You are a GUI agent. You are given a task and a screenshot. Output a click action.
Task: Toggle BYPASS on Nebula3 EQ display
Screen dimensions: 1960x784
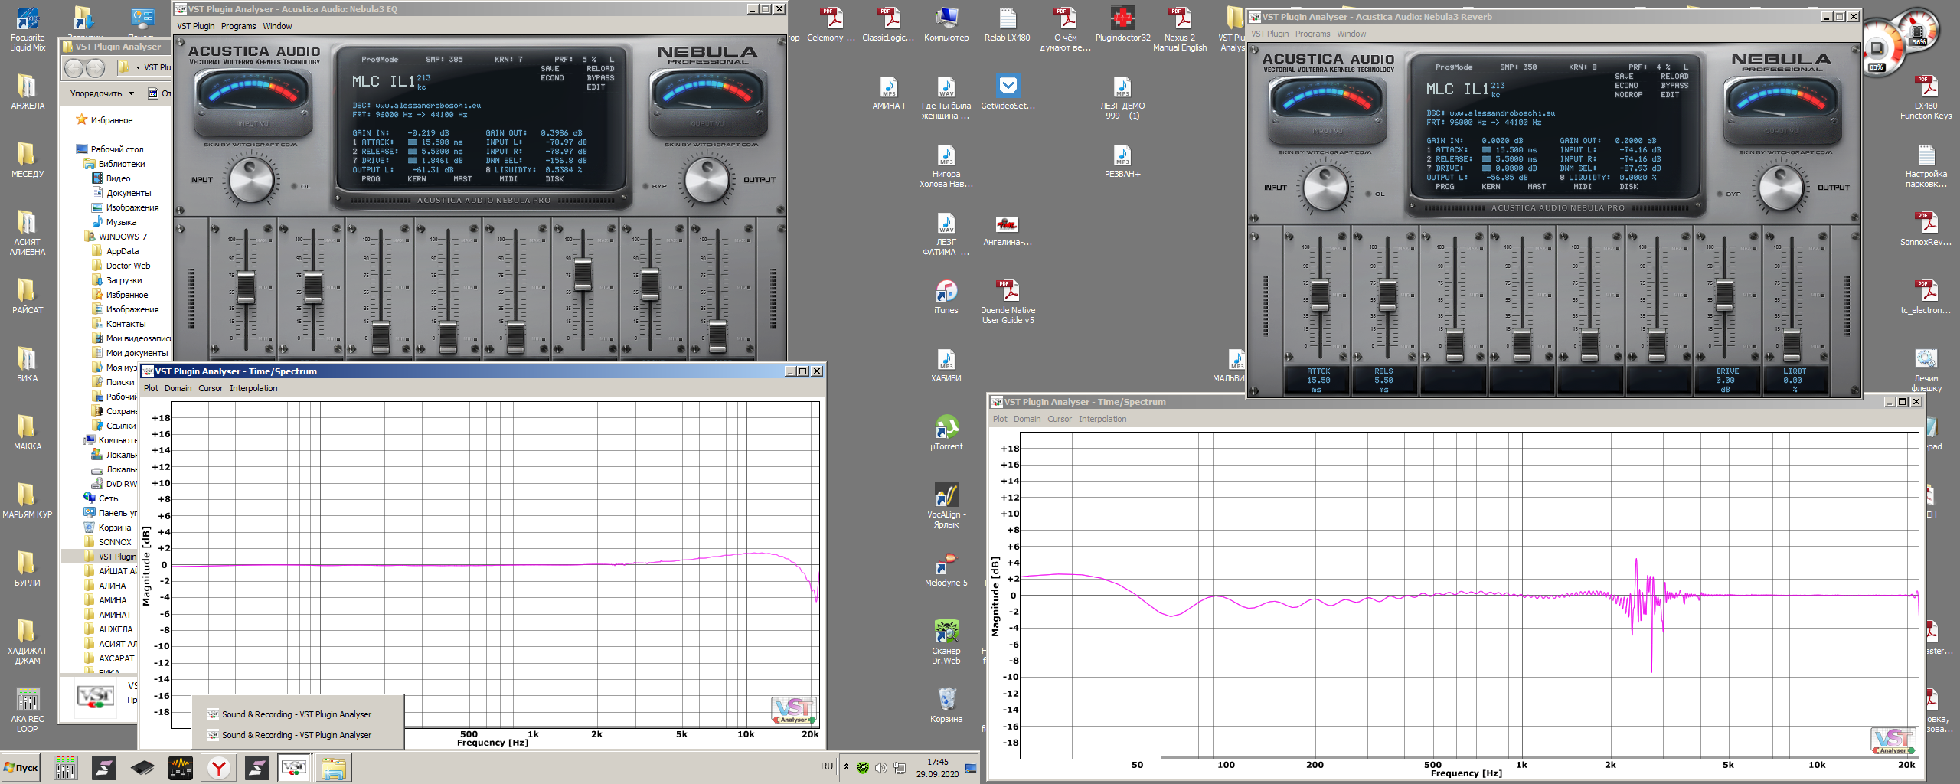[x=600, y=78]
